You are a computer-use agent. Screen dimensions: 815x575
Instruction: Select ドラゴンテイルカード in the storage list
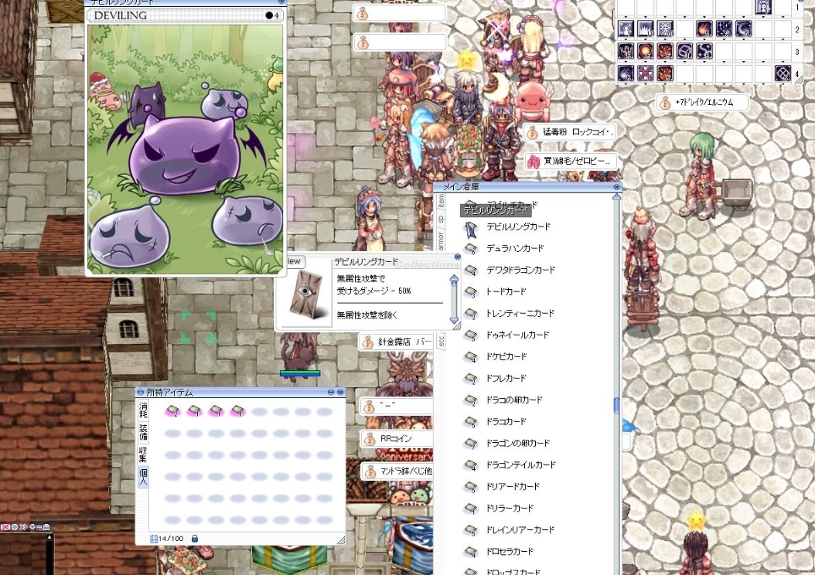[x=521, y=465]
